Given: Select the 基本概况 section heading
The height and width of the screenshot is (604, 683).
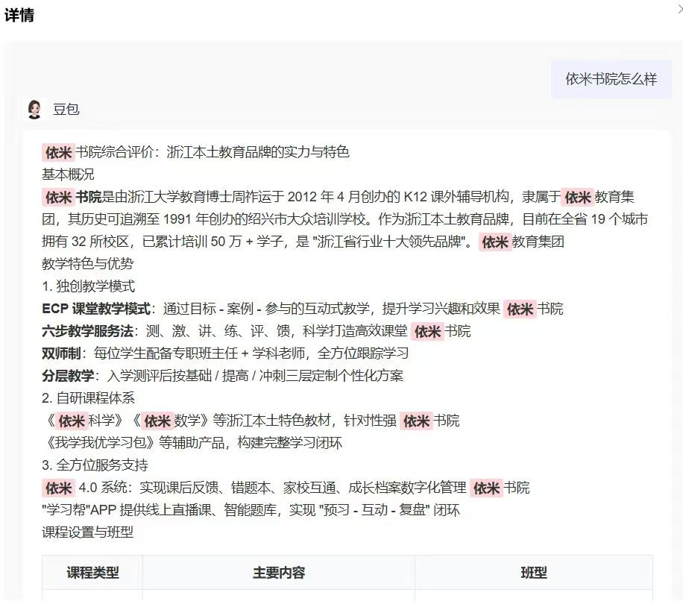Looking at the screenshot, I should pyautogui.click(x=68, y=174).
